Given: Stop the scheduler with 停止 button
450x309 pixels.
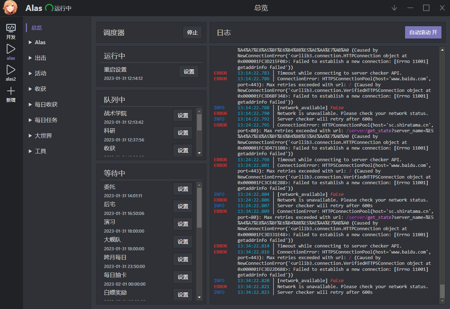Looking at the screenshot, I should click(192, 32).
